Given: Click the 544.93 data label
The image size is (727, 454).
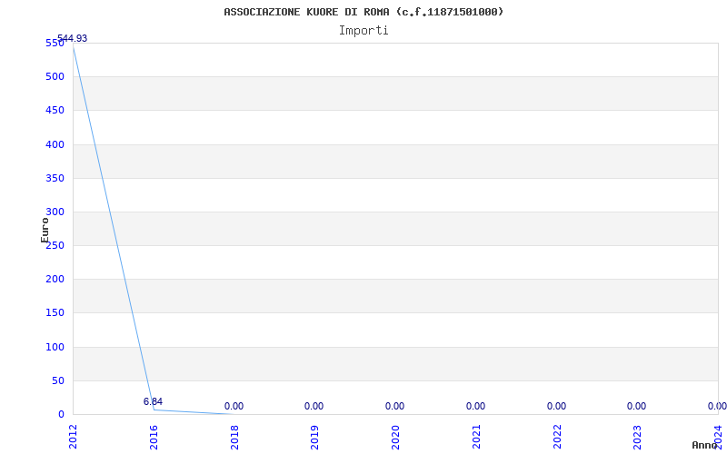Looking at the screenshot, I should click(72, 38).
